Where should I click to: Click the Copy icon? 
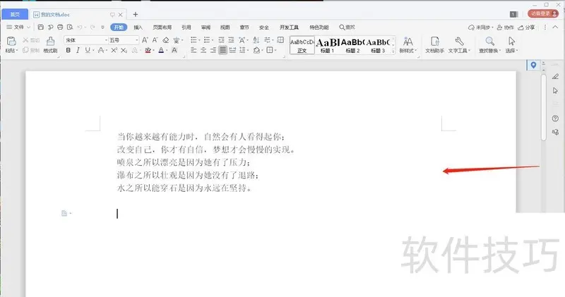coord(25,50)
